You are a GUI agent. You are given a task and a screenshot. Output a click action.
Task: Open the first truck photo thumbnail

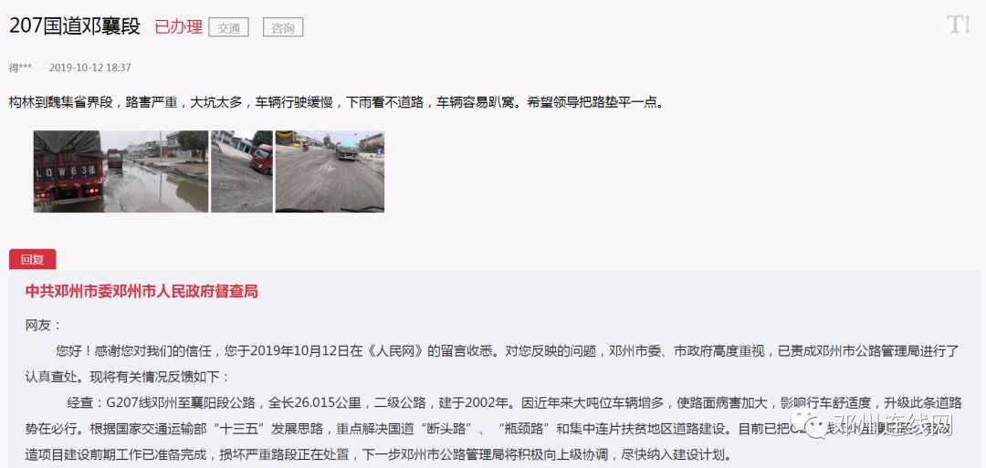121,172
